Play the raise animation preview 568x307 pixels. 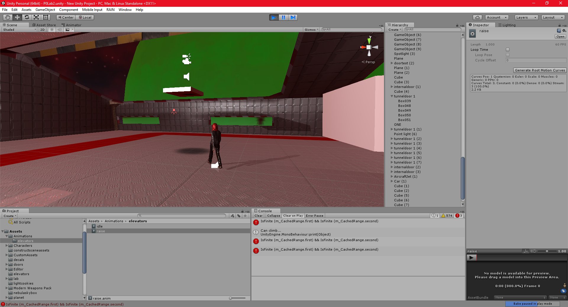pyautogui.click(x=472, y=257)
